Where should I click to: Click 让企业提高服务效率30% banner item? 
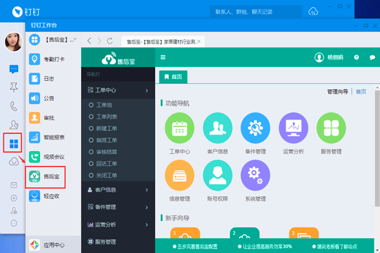pos(265,247)
